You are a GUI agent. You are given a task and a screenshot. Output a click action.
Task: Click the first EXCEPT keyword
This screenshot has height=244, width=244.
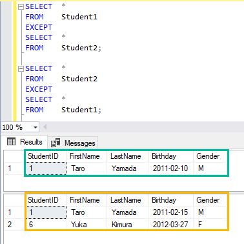tap(39, 27)
